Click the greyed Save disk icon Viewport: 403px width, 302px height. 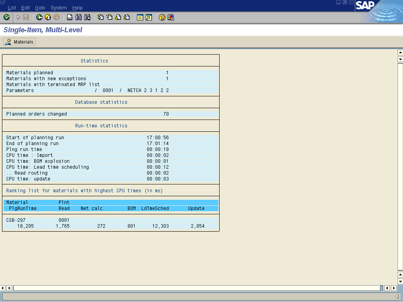(x=26, y=17)
